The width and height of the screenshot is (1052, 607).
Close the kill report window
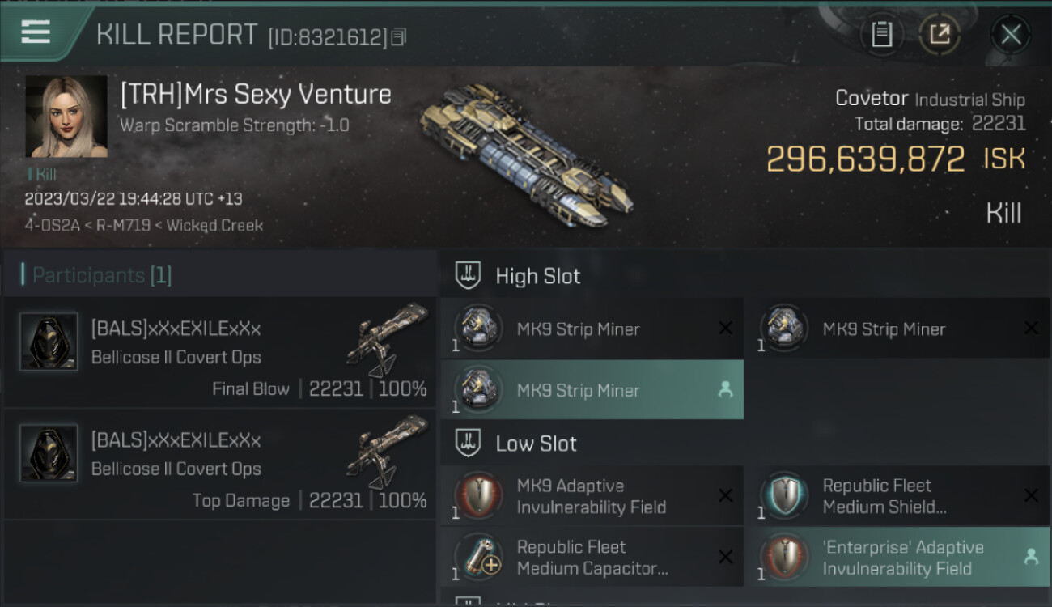pos(1011,34)
